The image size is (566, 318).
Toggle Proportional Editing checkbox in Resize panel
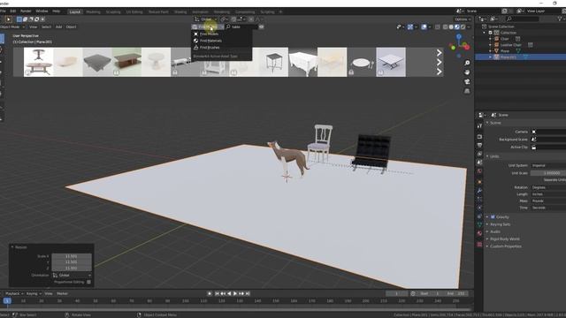coord(88,282)
